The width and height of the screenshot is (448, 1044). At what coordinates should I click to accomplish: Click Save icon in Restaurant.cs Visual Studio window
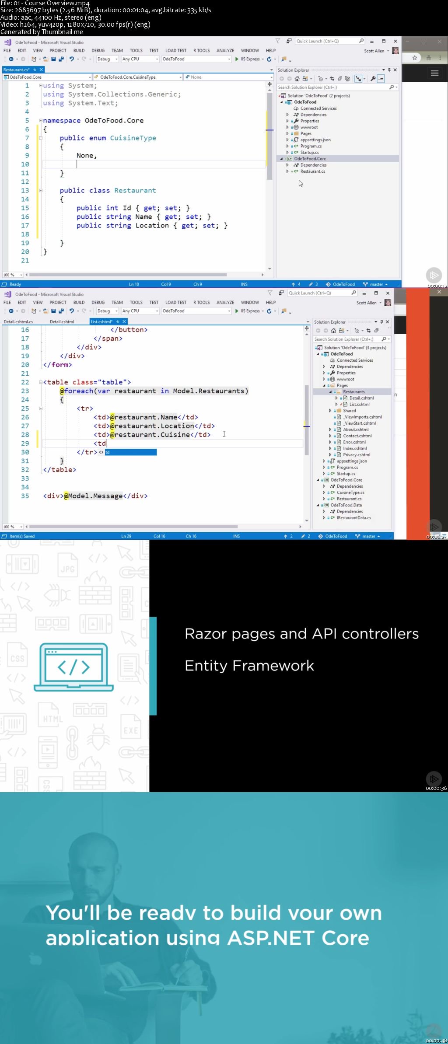click(53, 59)
